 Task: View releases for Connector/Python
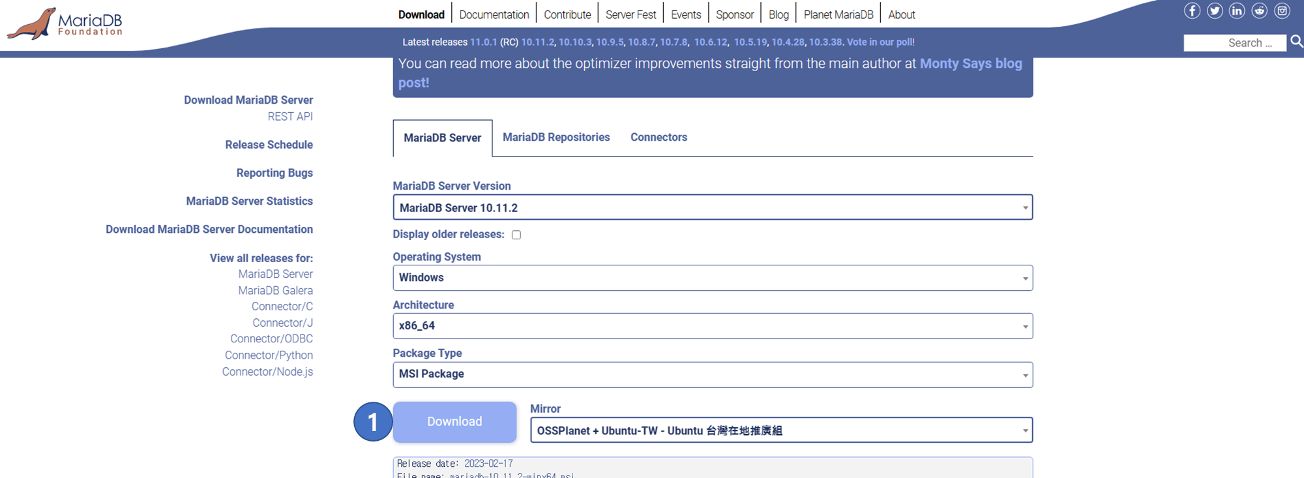pyautogui.click(x=269, y=355)
